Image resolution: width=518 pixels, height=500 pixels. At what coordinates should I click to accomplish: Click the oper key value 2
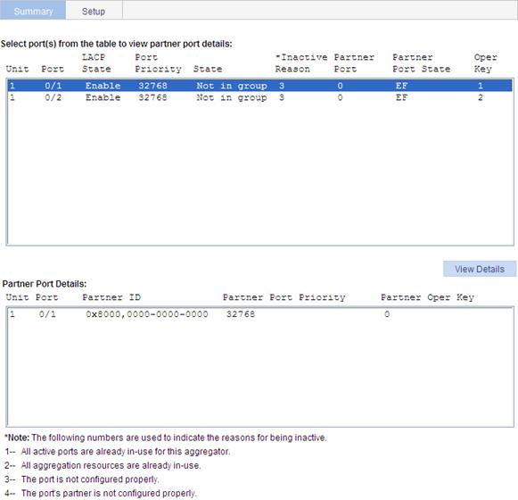point(481,97)
